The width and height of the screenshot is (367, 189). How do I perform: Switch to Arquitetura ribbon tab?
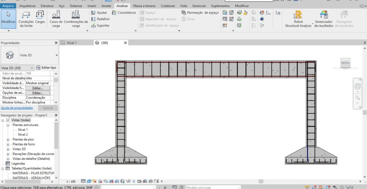[27, 6]
